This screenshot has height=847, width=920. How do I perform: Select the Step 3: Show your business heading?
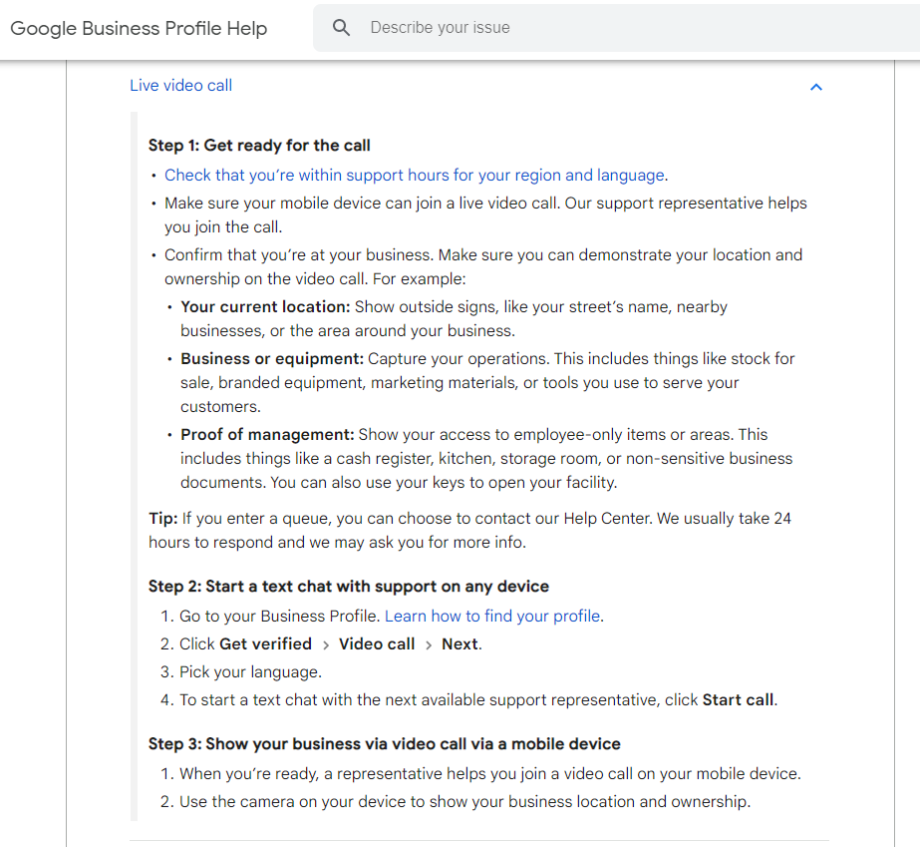385,744
